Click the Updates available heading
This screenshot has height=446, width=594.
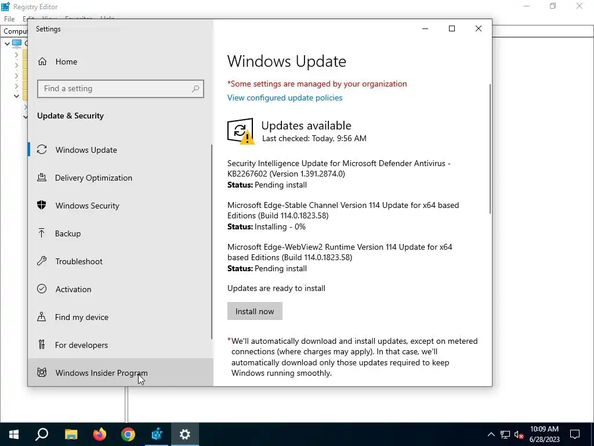(306, 125)
